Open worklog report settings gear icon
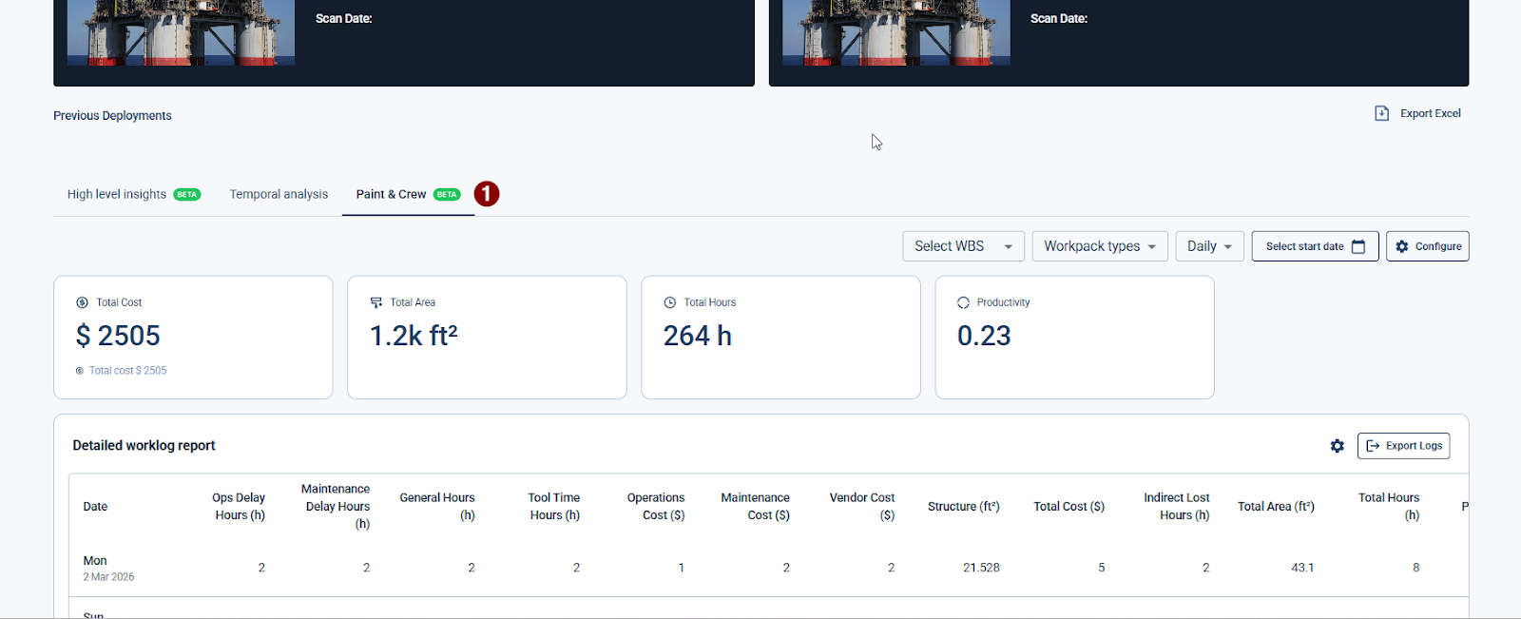The image size is (1521, 619). 1337,446
